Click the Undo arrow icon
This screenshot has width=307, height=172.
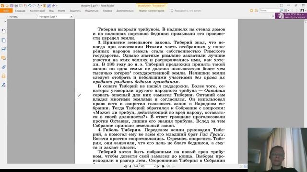30,6
